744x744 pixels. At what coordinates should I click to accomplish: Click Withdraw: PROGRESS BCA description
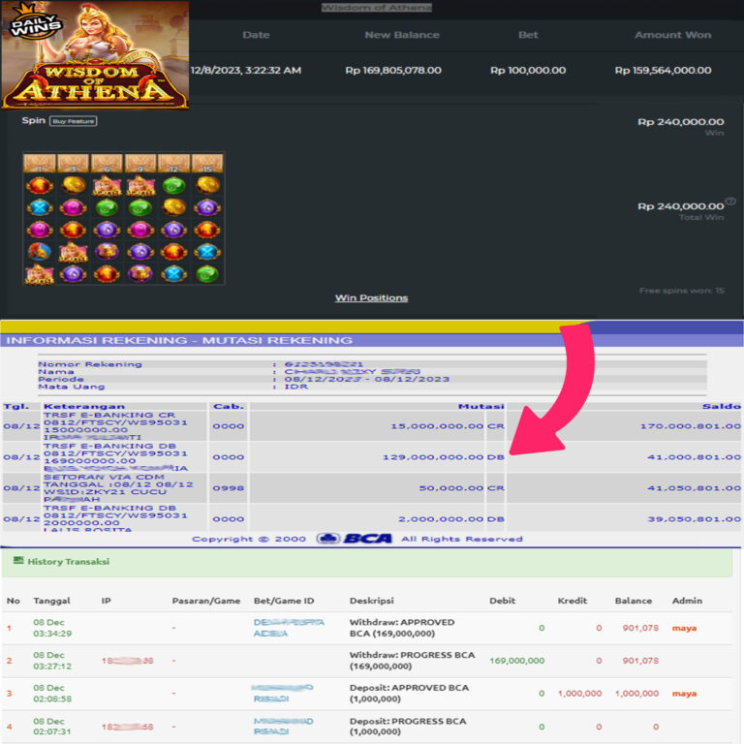coord(425,661)
